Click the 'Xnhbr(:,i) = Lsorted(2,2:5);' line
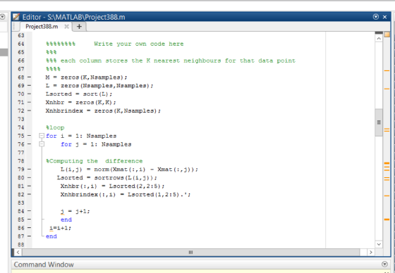 [x=112, y=186]
